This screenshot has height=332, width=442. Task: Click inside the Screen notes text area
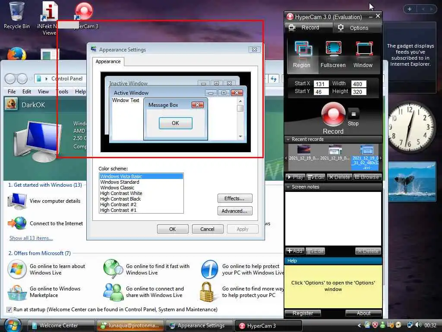point(333,219)
